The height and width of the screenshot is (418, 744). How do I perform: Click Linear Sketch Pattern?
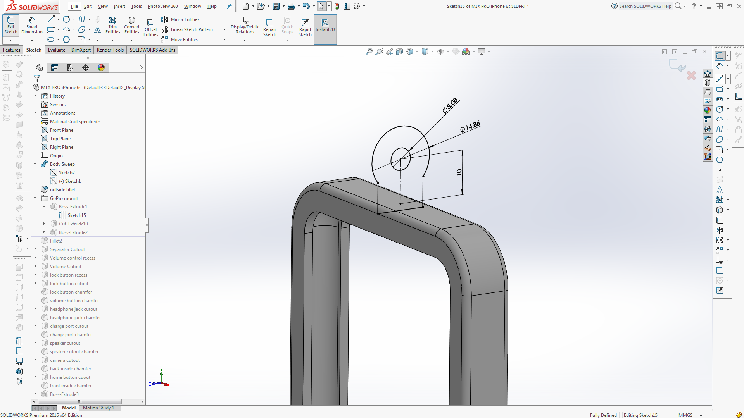[x=187, y=29]
